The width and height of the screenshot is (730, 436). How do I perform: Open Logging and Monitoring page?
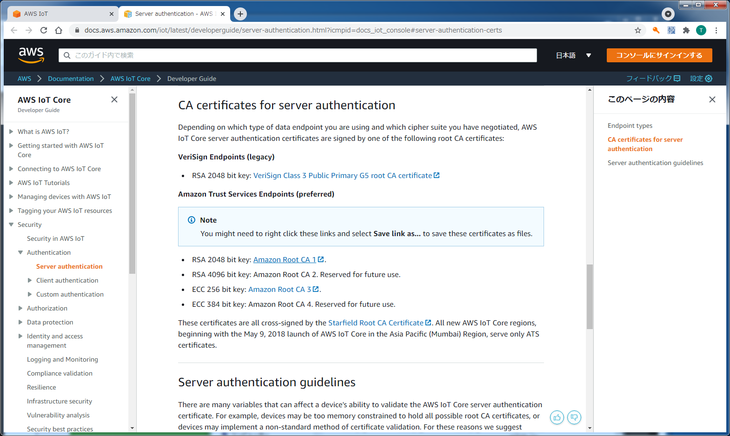[x=62, y=359]
